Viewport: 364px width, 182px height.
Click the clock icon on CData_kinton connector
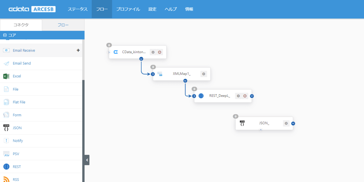coord(160,52)
